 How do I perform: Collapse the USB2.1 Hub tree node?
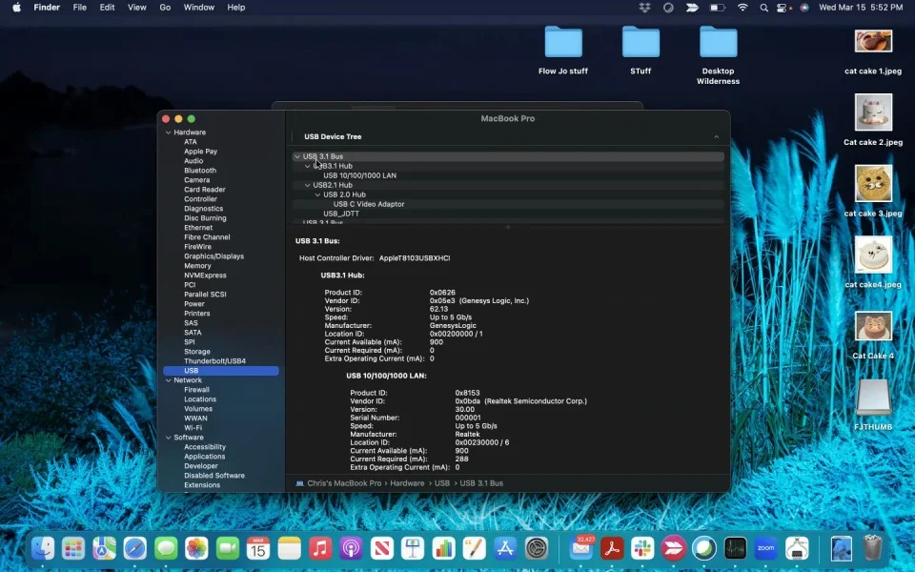308,185
